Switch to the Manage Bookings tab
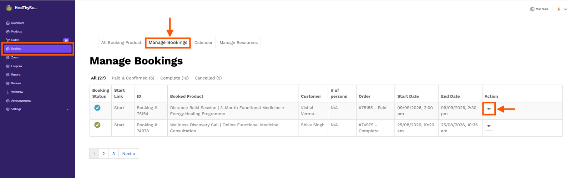 tap(168, 42)
